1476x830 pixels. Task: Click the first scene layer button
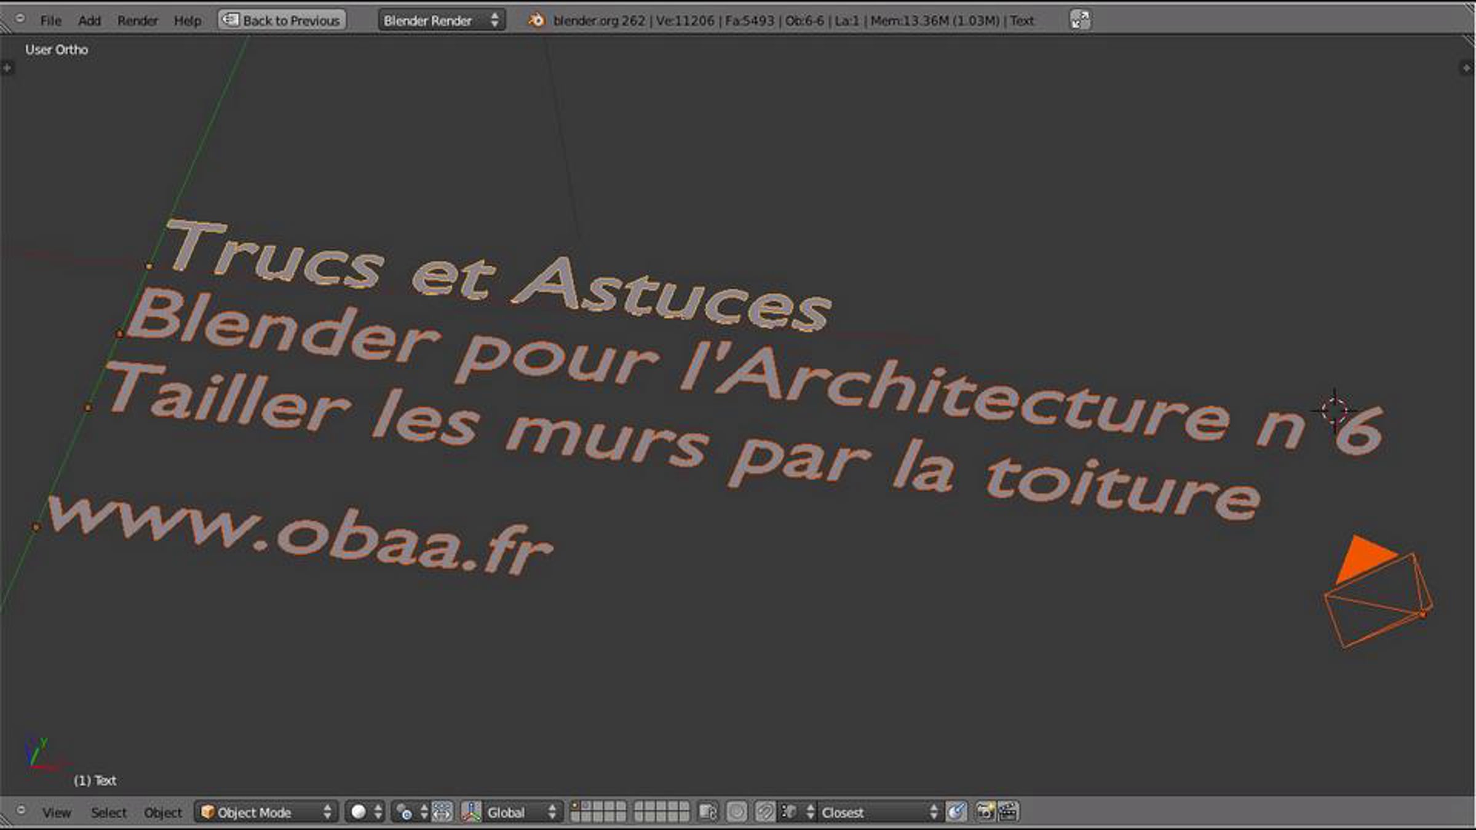[576, 806]
